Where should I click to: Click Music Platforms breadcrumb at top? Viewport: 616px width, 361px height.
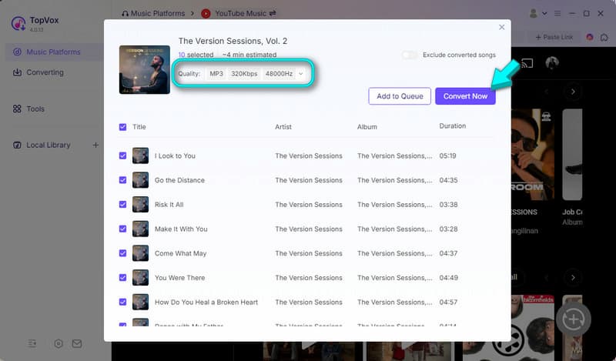tap(153, 13)
